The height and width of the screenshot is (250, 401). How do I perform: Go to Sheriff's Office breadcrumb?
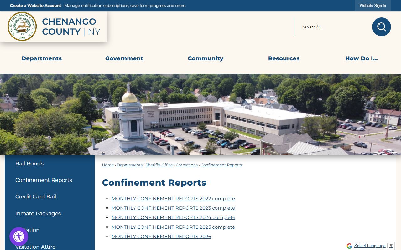point(159,165)
